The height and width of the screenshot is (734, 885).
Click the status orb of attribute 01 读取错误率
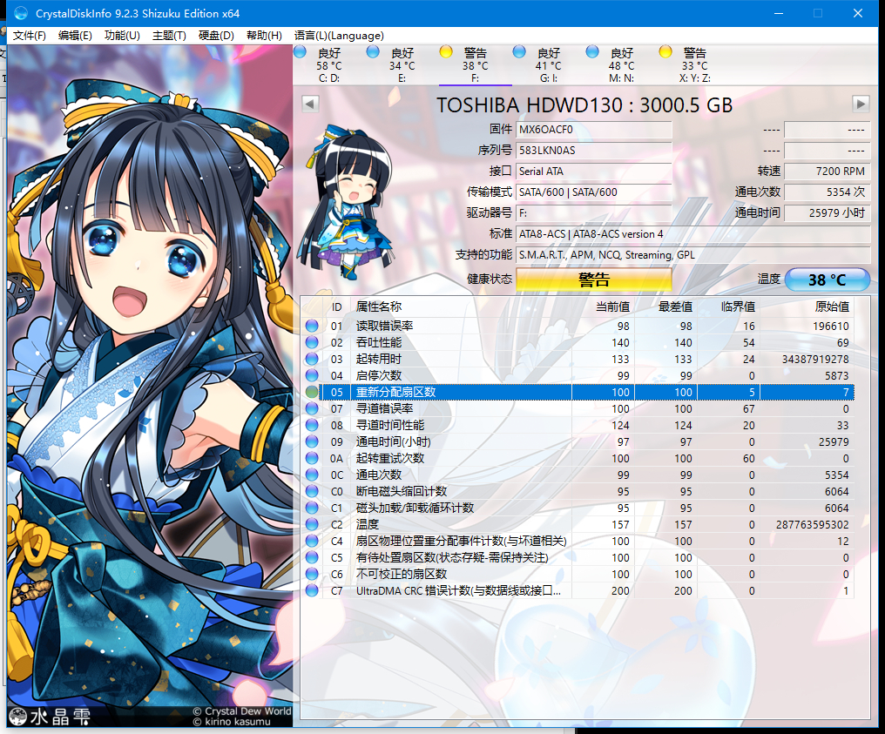pyautogui.click(x=312, y=326)
